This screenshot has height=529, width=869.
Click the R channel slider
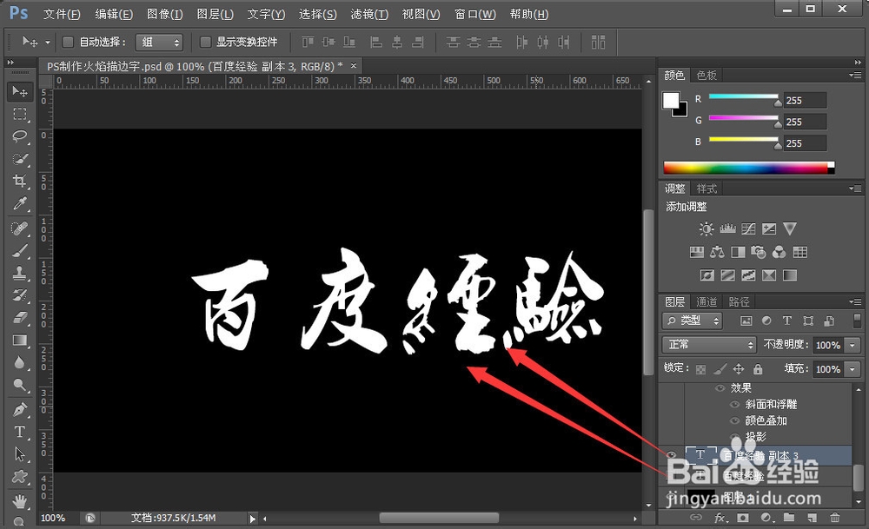(x=743, y=97)
